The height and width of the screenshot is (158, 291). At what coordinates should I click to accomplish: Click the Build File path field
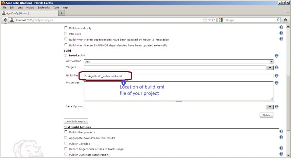click(x=179, y=76)
